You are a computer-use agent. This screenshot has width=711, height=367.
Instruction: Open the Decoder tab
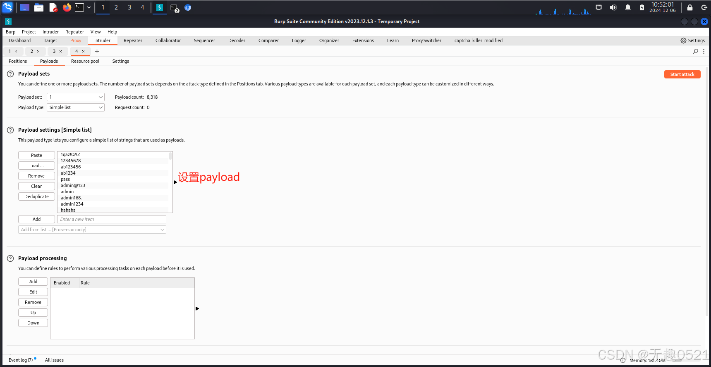click(x=237, y=40)
